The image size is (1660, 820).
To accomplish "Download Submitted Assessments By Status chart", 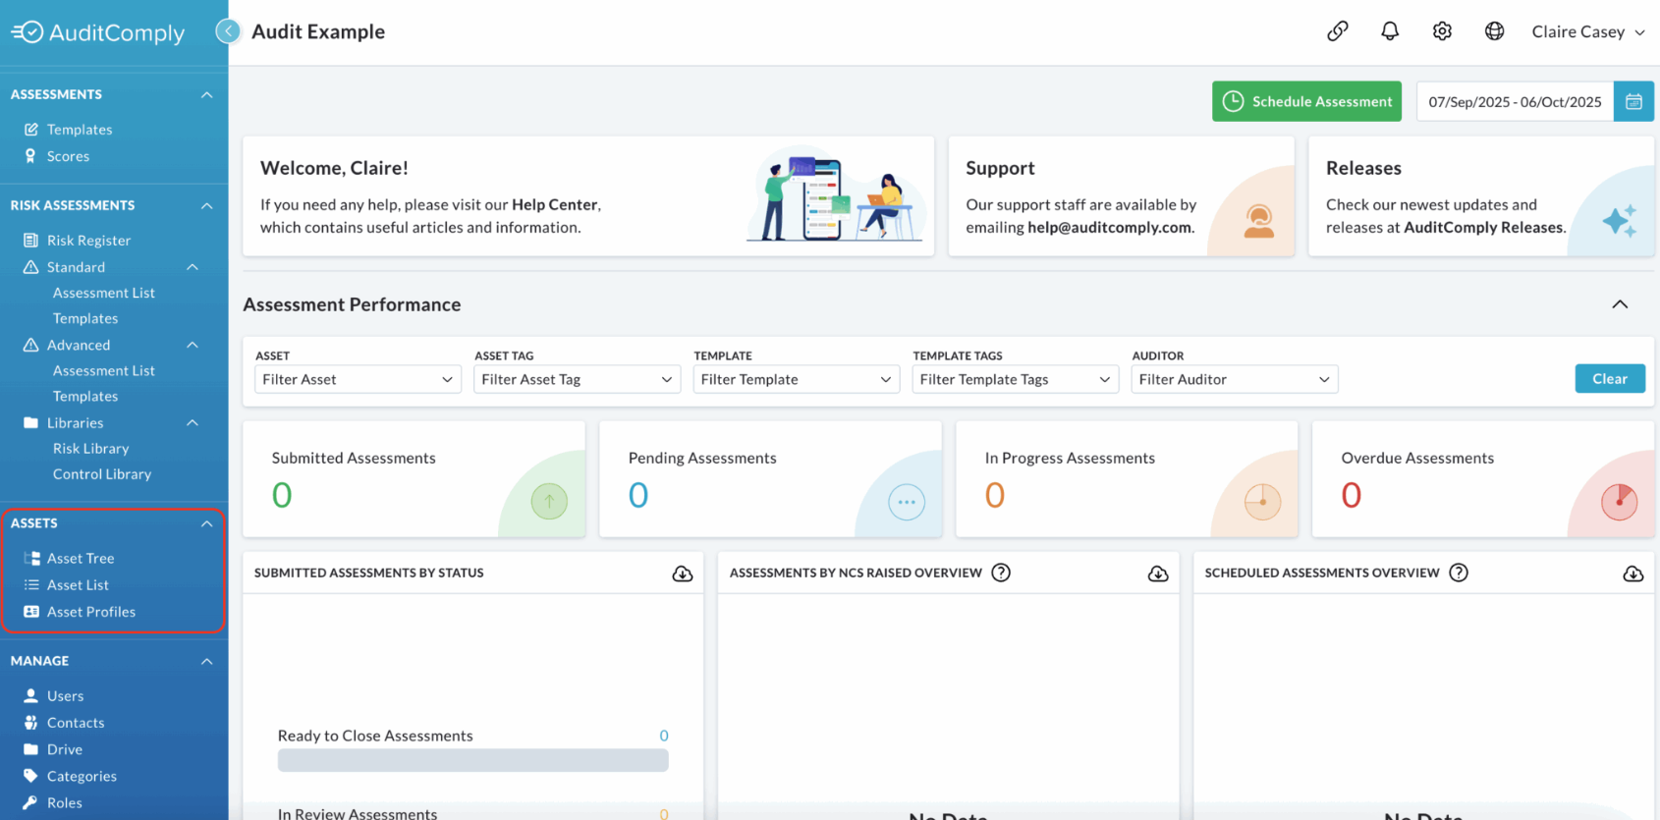I will [x=683, y=574].
